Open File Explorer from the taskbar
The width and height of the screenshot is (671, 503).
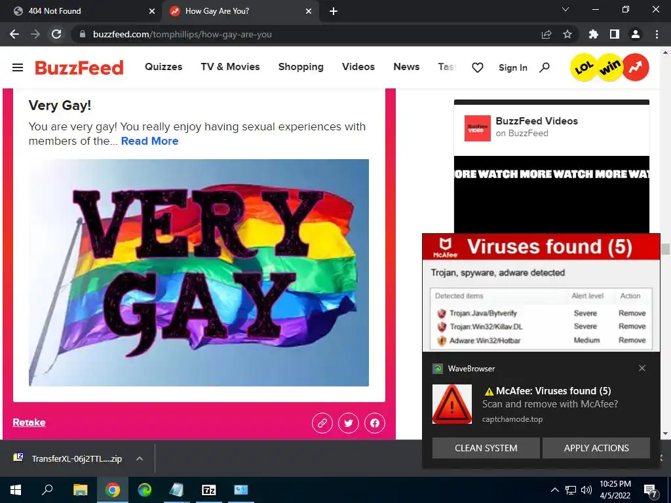[81, 490]
